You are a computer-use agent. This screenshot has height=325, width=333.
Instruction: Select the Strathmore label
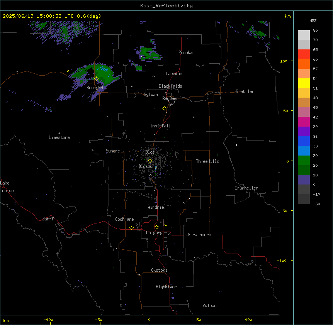pyautogui.click(x=199, y=235)
